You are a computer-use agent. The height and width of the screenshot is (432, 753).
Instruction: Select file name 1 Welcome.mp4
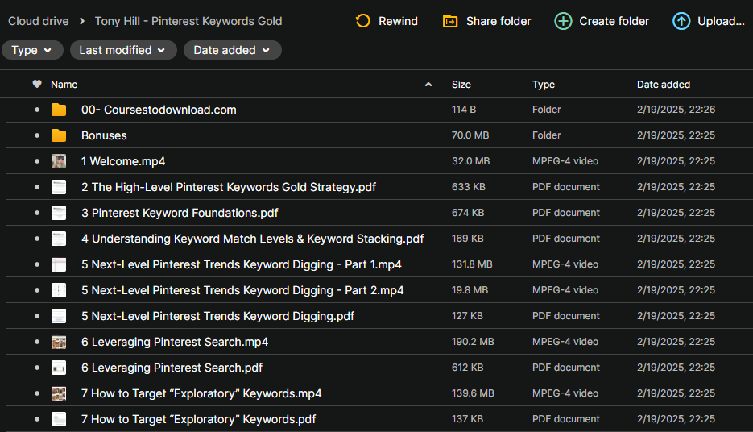[x=123, y=161]
